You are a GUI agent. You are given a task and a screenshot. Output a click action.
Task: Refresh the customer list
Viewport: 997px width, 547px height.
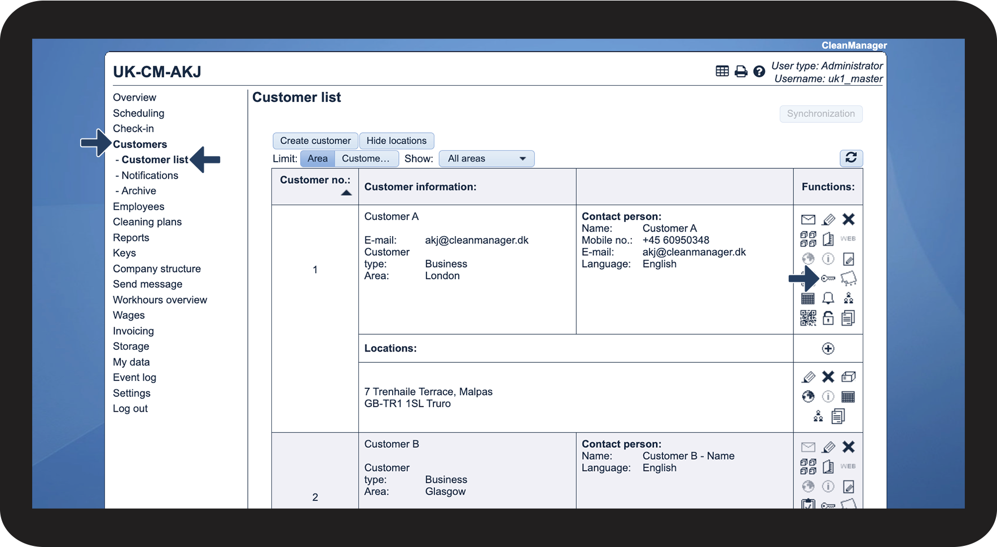click(x=851, y=158)
